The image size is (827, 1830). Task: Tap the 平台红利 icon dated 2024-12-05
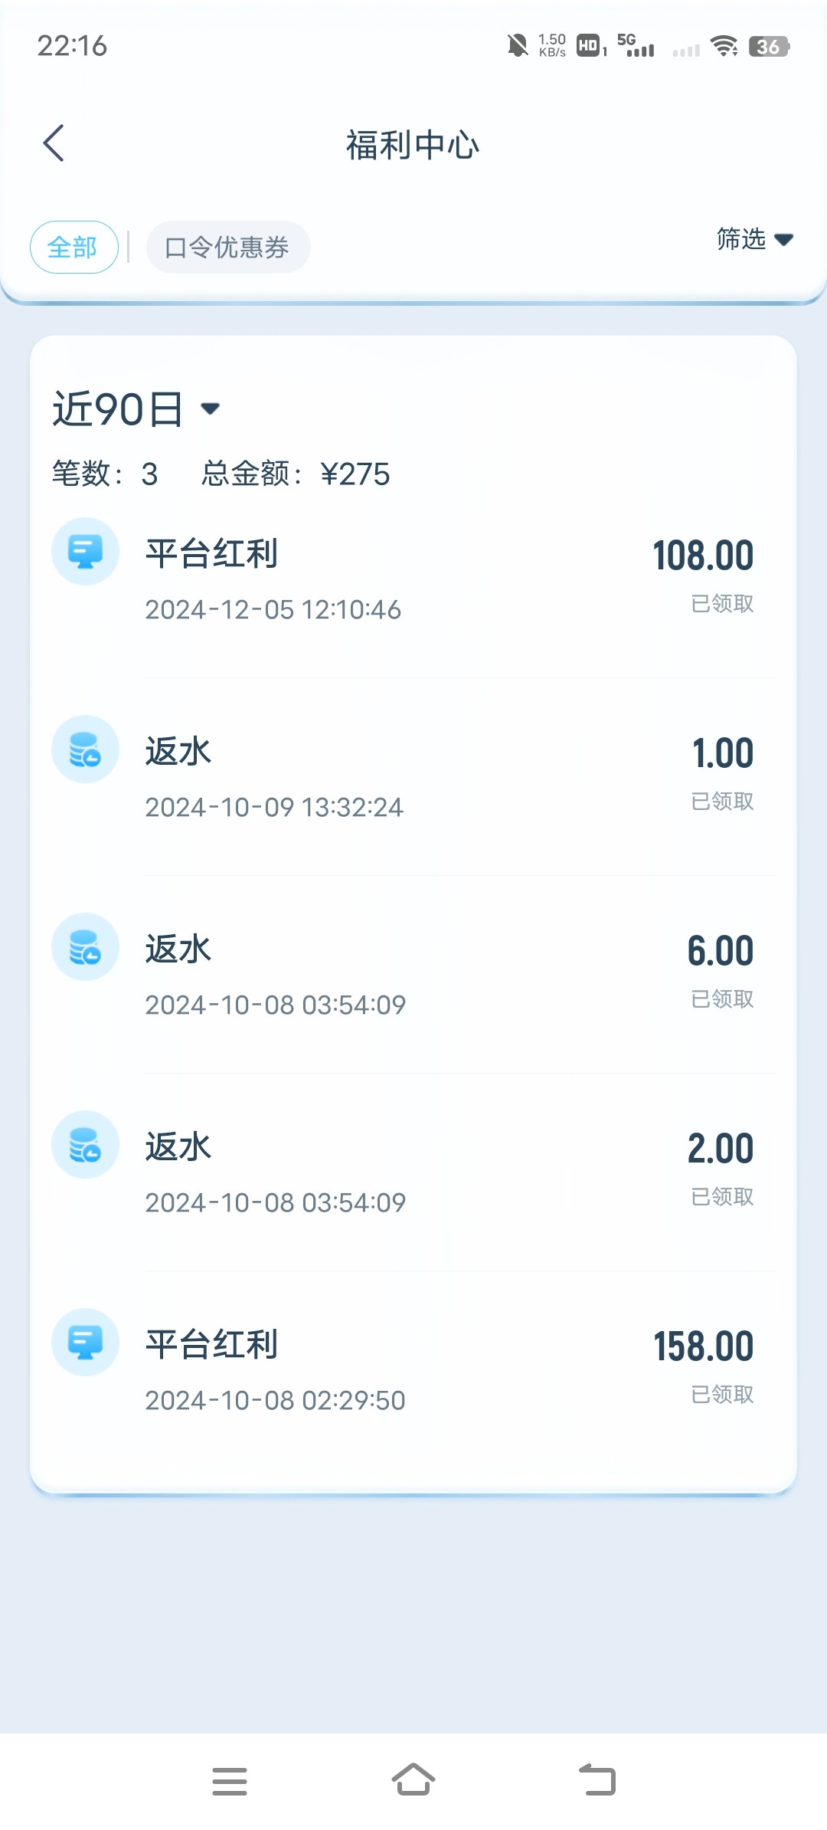click(x=85, y=552)
